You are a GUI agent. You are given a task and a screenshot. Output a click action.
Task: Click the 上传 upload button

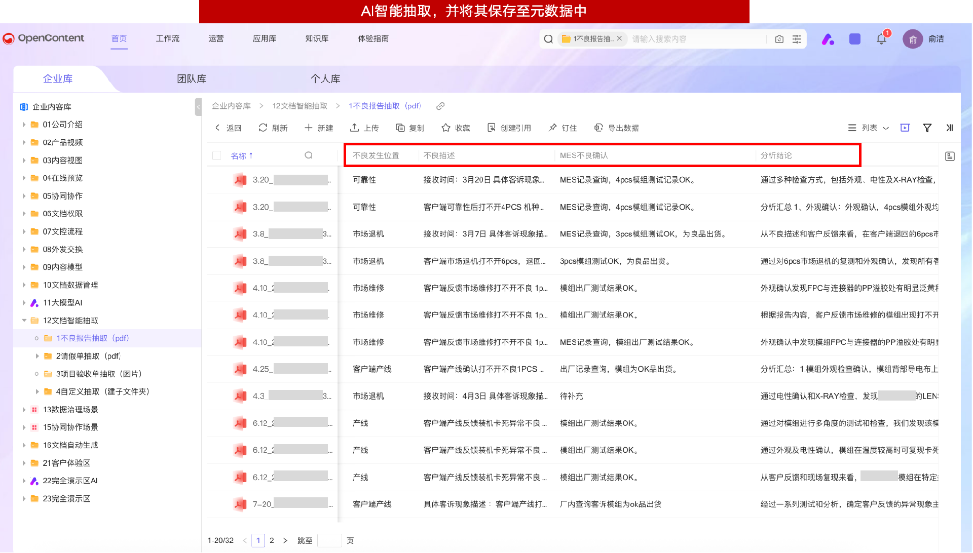pos(364,128)
